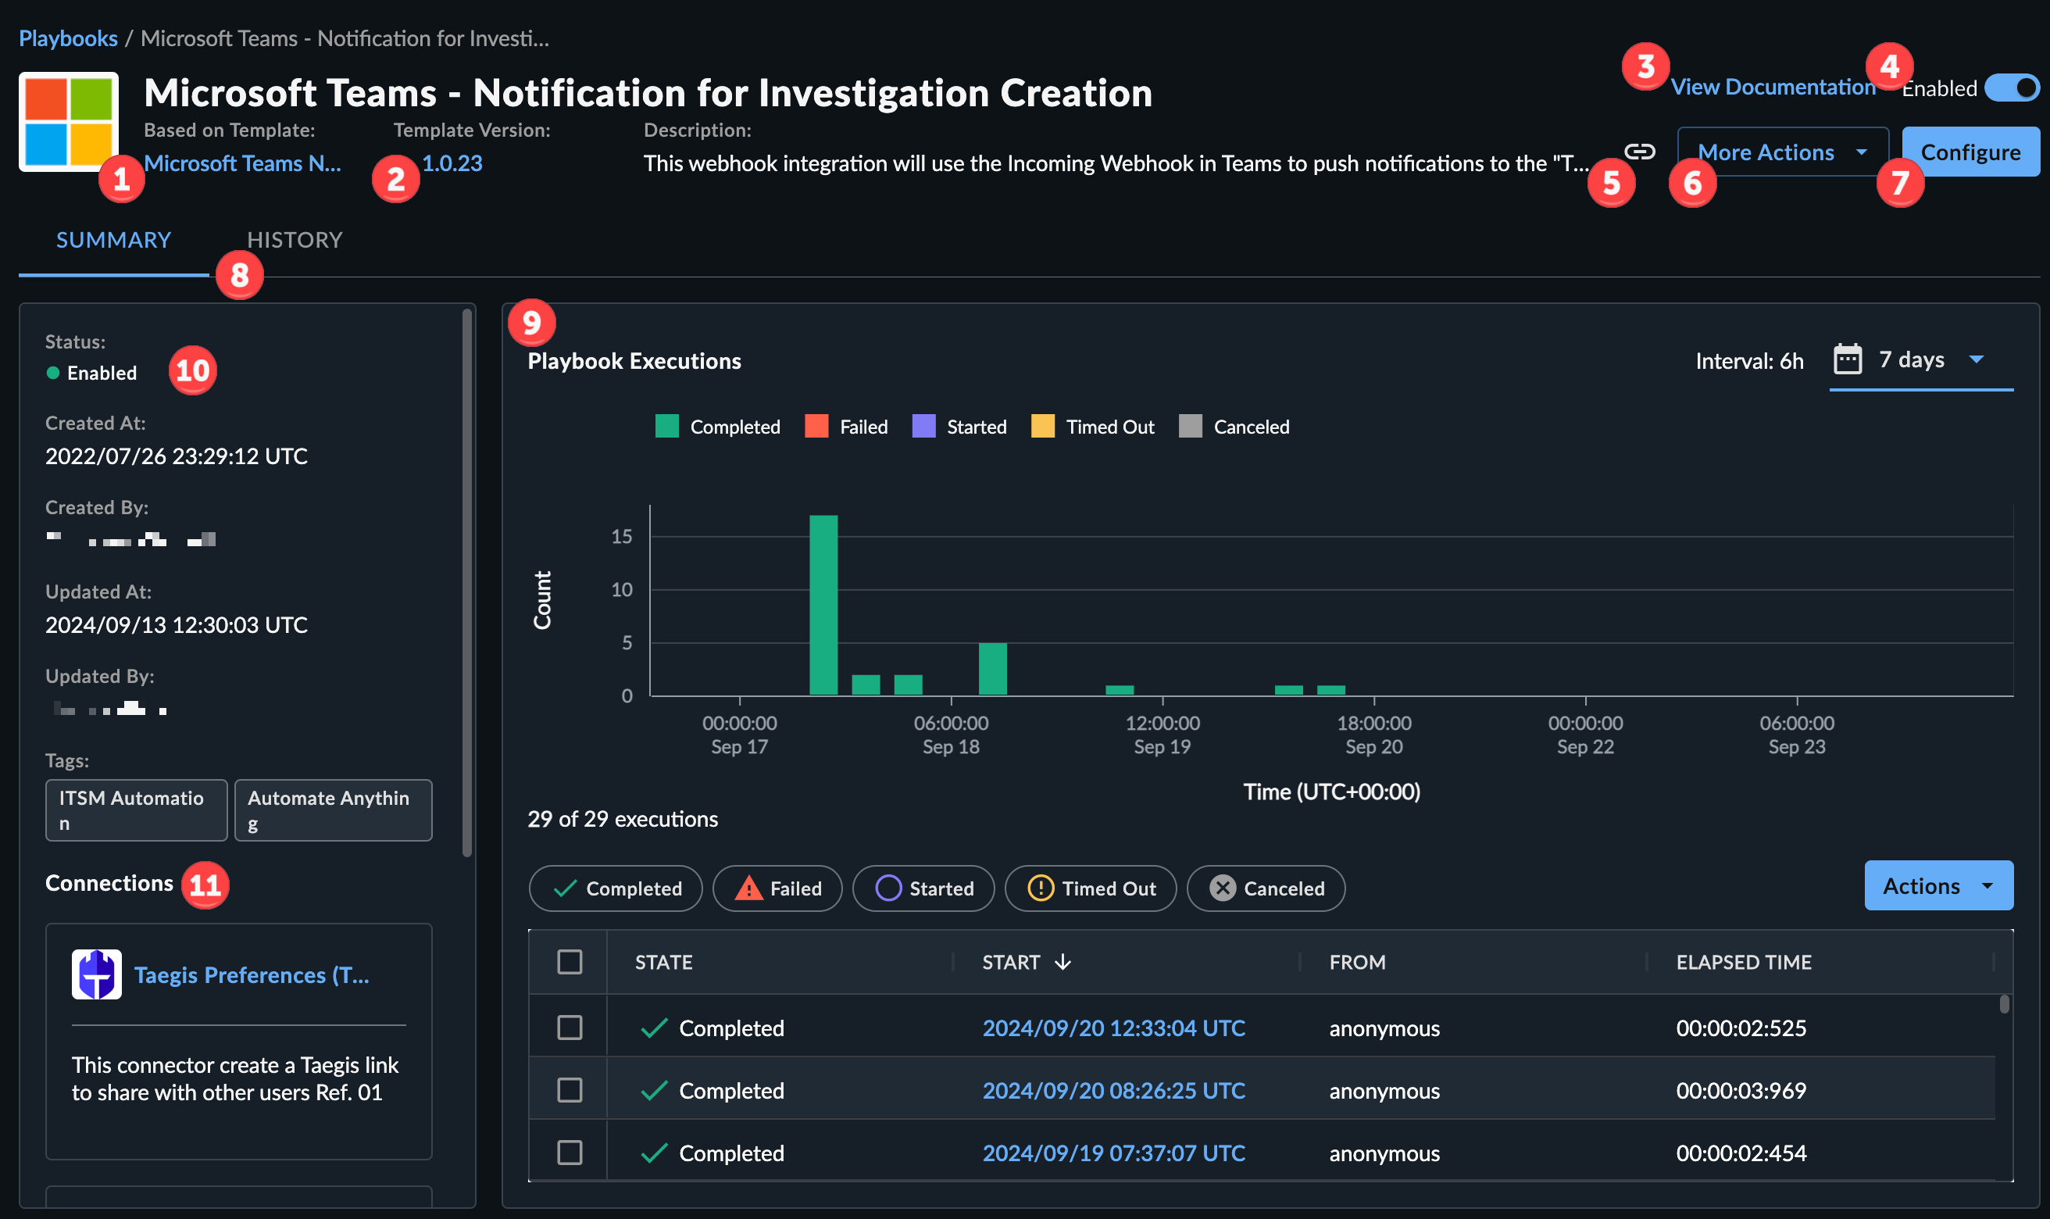Toggle the Completed status filter chip

point(616,888)
